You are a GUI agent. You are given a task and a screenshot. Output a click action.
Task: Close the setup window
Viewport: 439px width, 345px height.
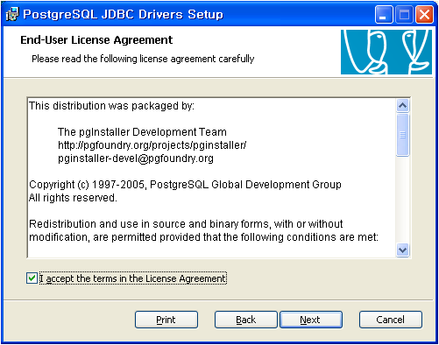(x=424, y=14)
